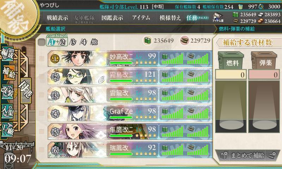Tick the checkbox next to 妙高改二
This screenshot has width=282, height=169.
(x=42, y=58)
